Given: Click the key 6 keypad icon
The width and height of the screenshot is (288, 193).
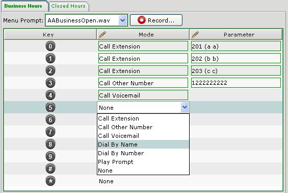Looking at the screenshot, I should point(50,120).
